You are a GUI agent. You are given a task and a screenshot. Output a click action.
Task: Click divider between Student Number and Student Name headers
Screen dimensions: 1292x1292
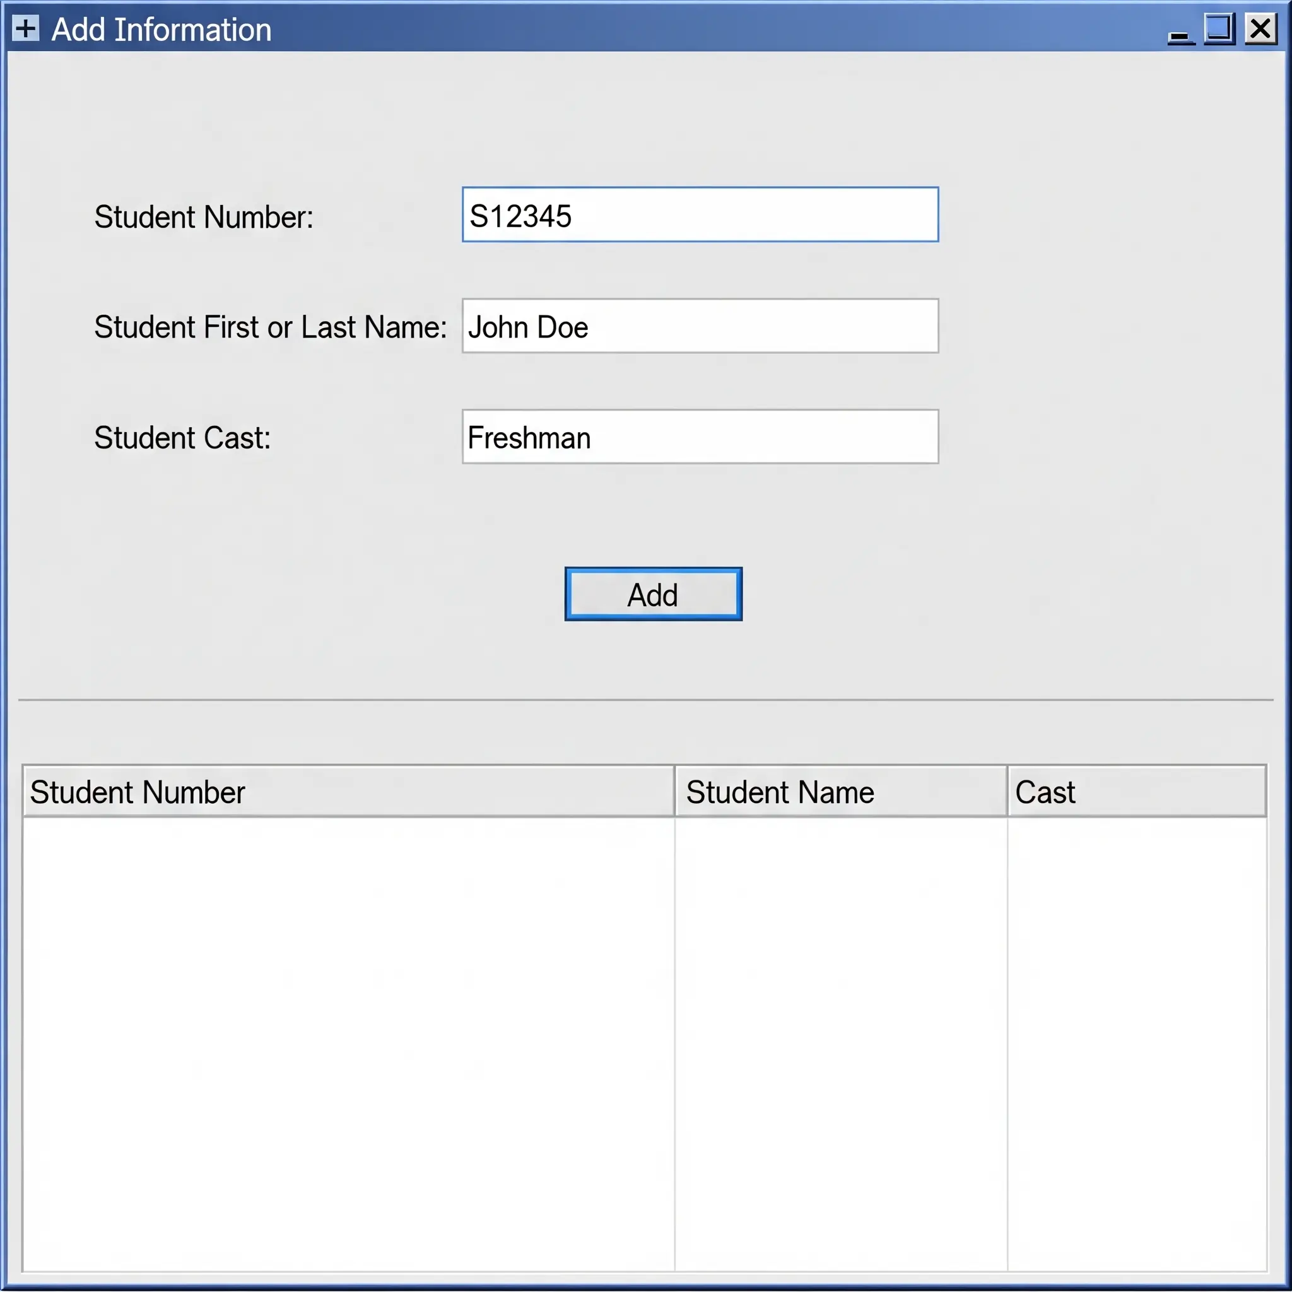675,792
